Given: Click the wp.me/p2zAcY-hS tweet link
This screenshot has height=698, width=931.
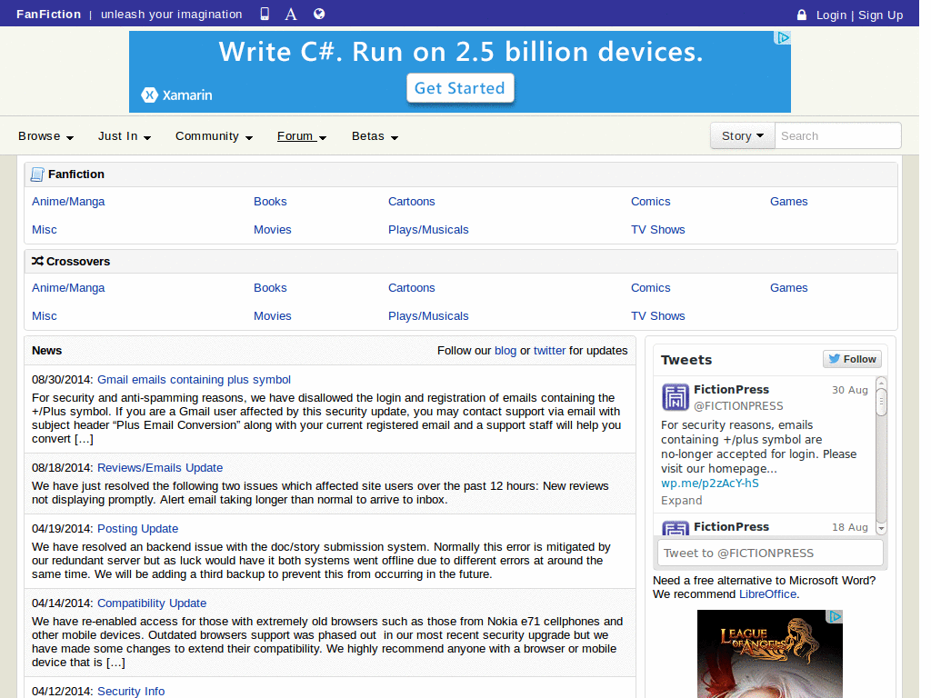Looking at the screenshot, I should (709, 484).
